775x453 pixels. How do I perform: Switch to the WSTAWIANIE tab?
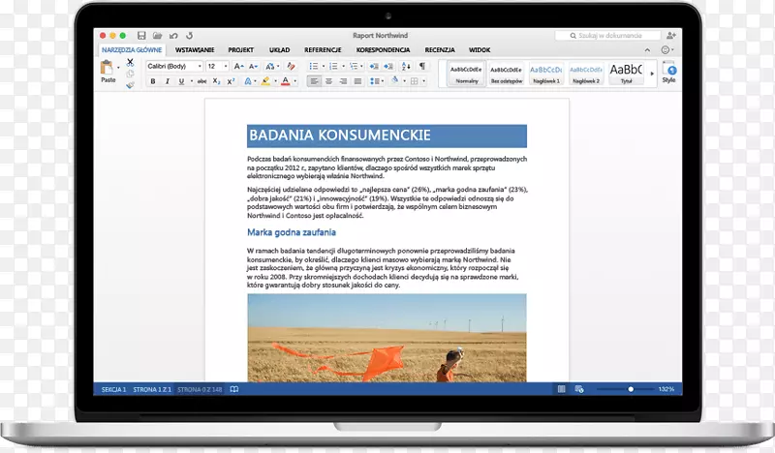pyautogui.click(x=195, y=50)
